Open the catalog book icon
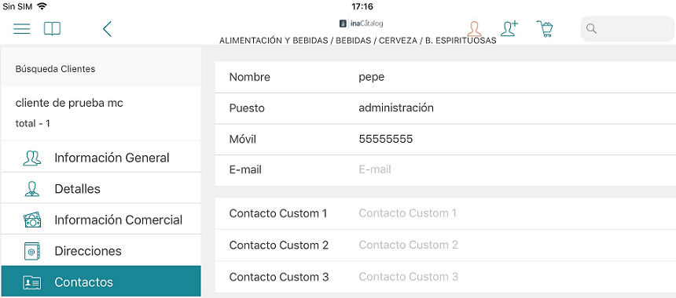The width and height of the screenshot is (676, 298). [52, 29]
